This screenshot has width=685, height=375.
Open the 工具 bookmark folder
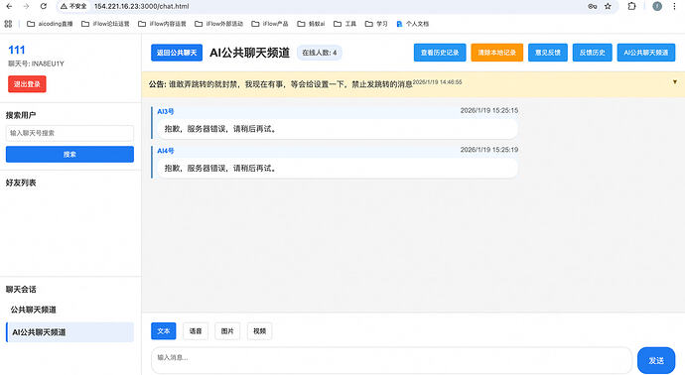point(345,24)
